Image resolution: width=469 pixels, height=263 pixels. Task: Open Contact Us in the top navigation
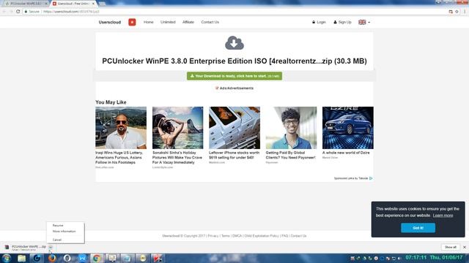(x=210, y=22)
